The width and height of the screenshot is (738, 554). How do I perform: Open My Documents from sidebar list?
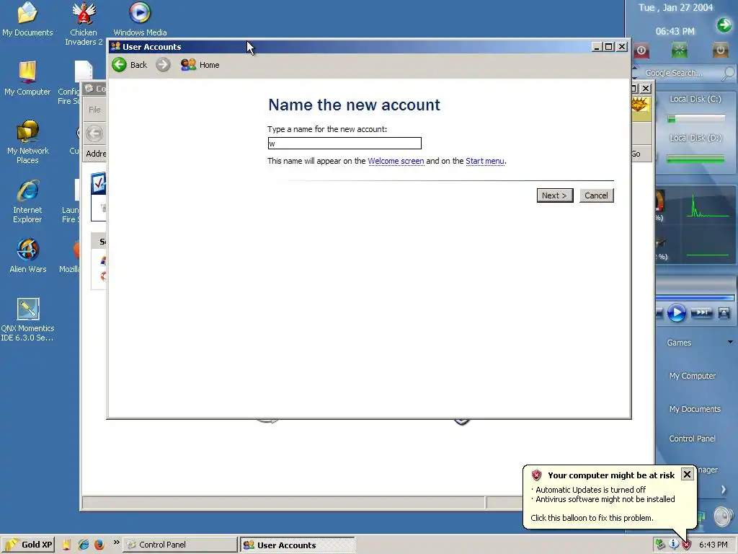coord(695,409)
